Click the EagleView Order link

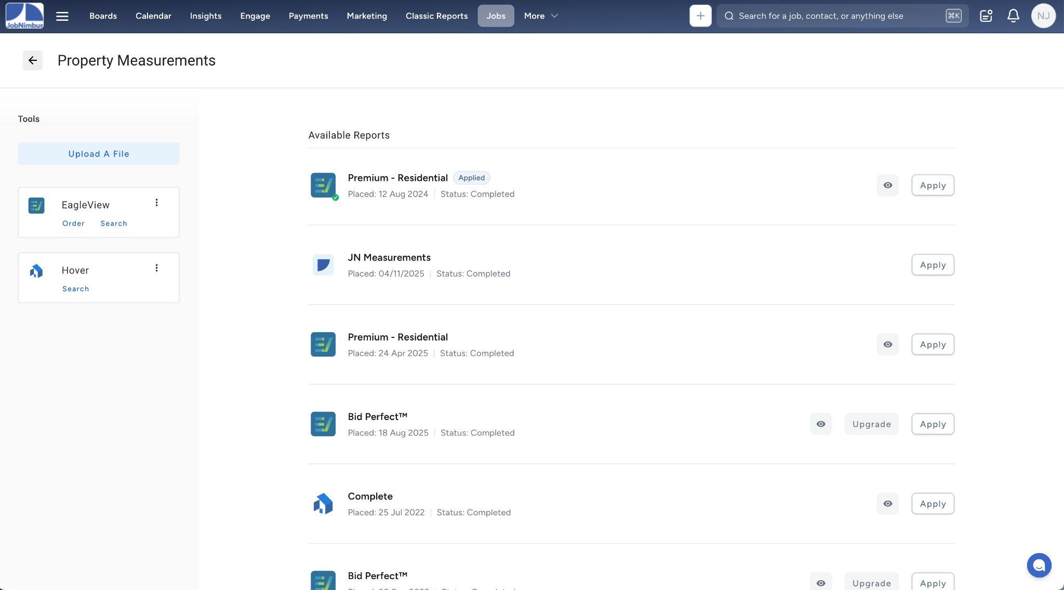(x=73, y=224)
